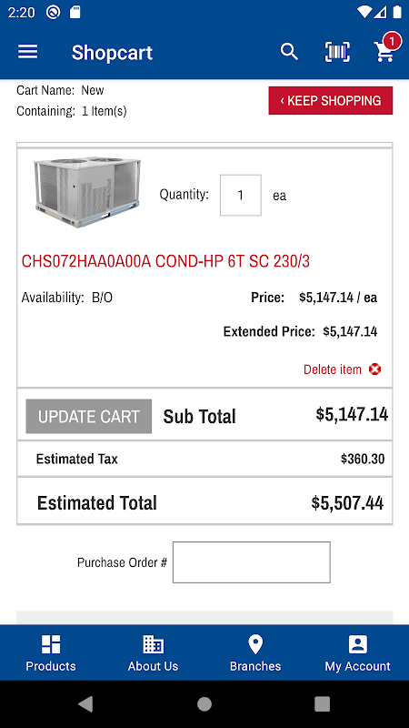Tap the Products grid icon
Screen dimensions: 409x728
pyautogui.click(x=51, y=644)
